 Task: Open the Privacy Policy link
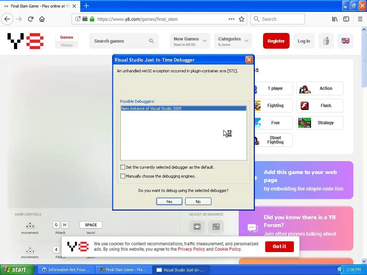coord(191,249)
